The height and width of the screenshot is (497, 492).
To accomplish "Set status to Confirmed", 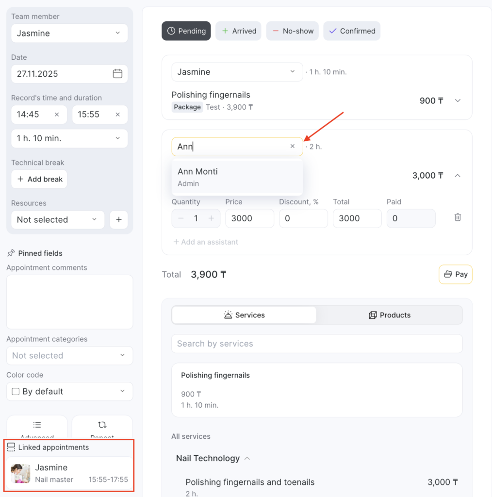I will pyautogui.click(x=352, y=31).
